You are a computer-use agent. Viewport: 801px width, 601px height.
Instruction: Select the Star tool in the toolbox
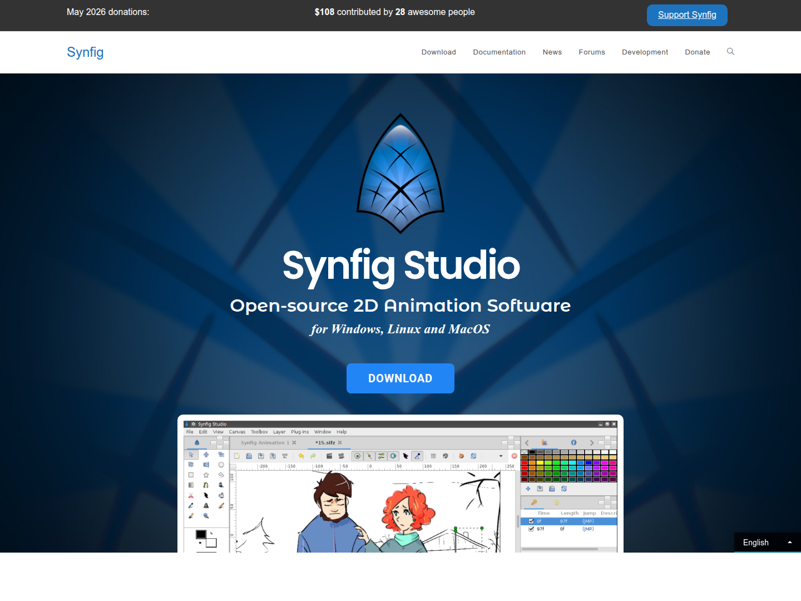[x=206, y=475]
